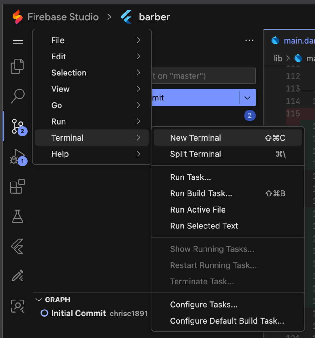The height and width of the screenshot is (338, 315).
Task: Open the Extensions icon
Action: pyautogui.click(x=18, y=186)
